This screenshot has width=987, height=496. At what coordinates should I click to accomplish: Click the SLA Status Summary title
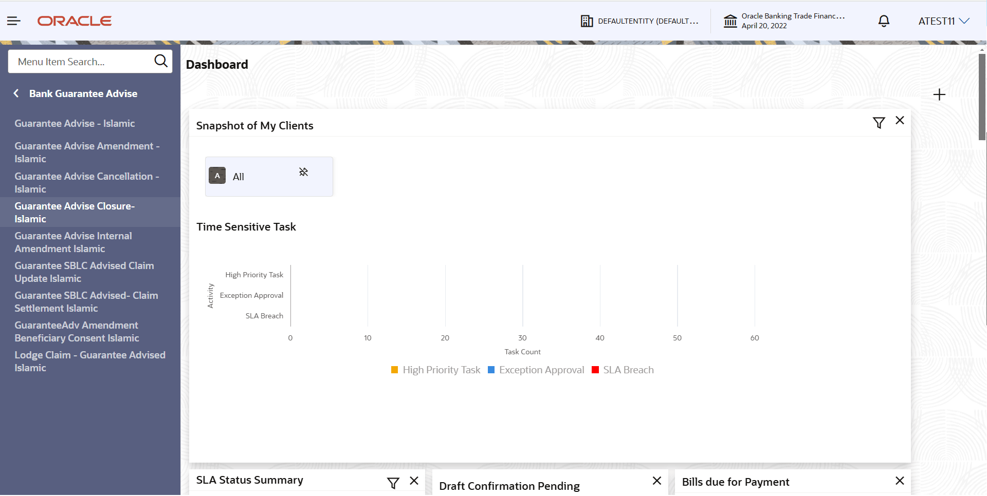coord(250,480)
